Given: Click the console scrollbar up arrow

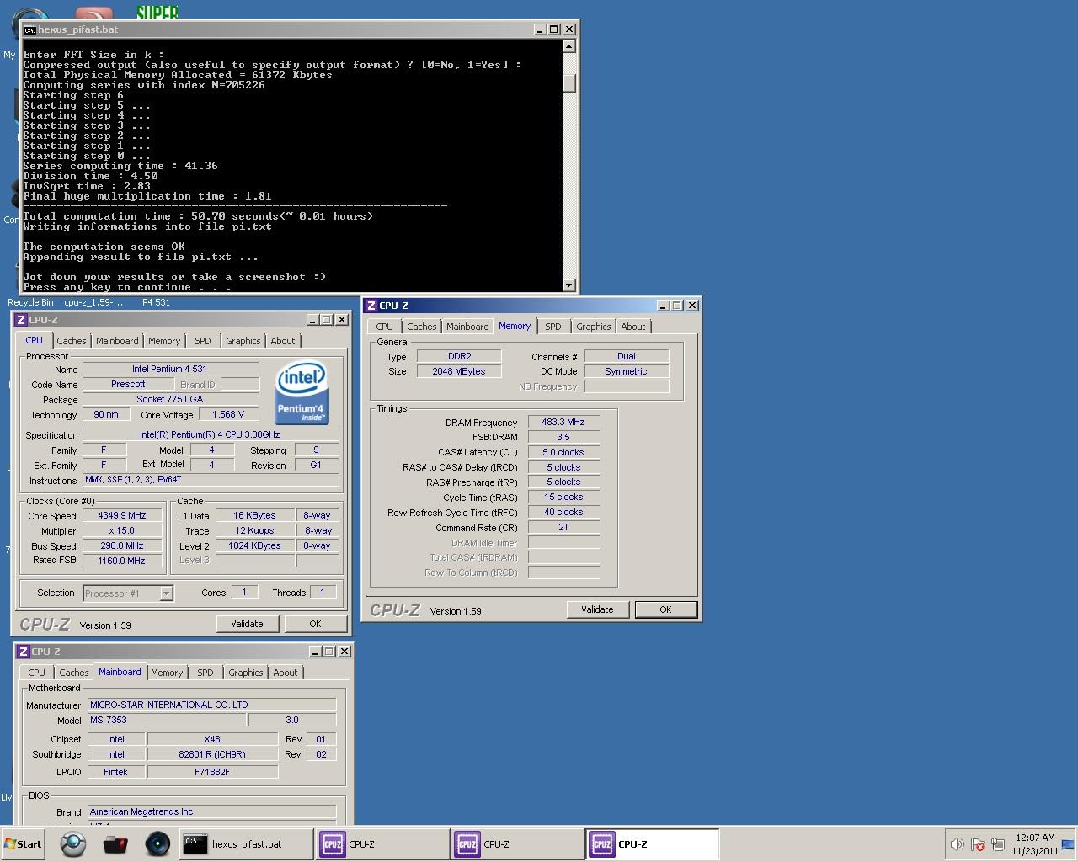Looking at the screenshot, I should pos(569,46).
